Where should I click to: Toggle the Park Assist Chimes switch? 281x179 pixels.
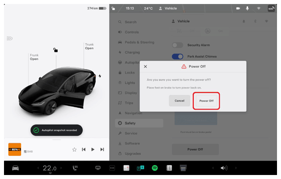[177, 57]
